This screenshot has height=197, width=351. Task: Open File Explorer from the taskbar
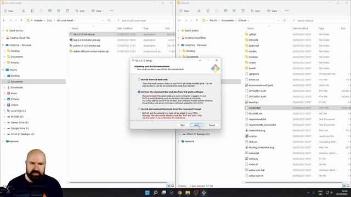point(188,193)
